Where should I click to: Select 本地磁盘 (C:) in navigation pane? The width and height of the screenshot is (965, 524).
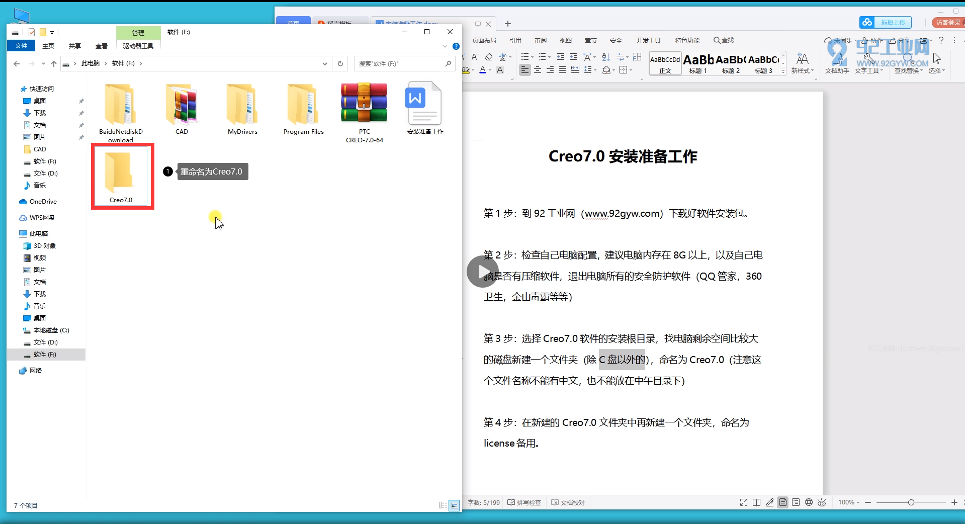click(46, 330)
